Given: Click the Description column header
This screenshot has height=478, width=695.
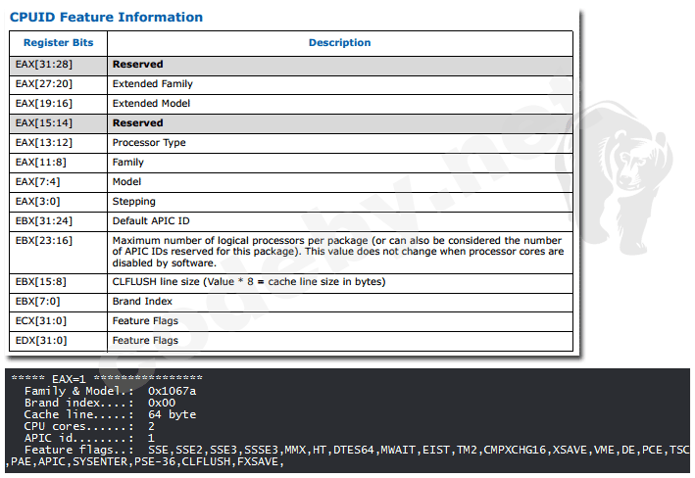Looking at the screenshot, I should point(339,43).
